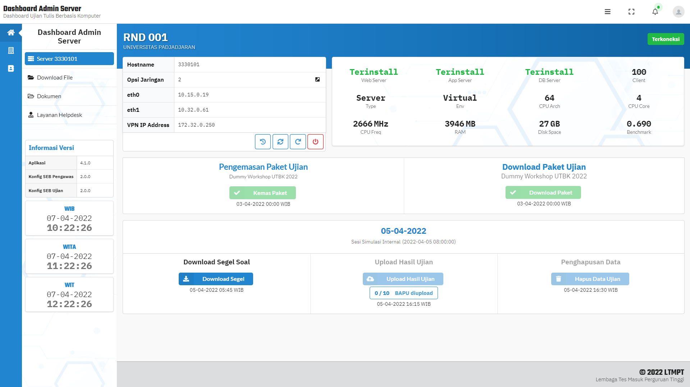Image resolution: width=690 pixels, height=387 pixels.
Task: Click the eth0 address 10.15.0.19
Action: click(x=193, y=95)
